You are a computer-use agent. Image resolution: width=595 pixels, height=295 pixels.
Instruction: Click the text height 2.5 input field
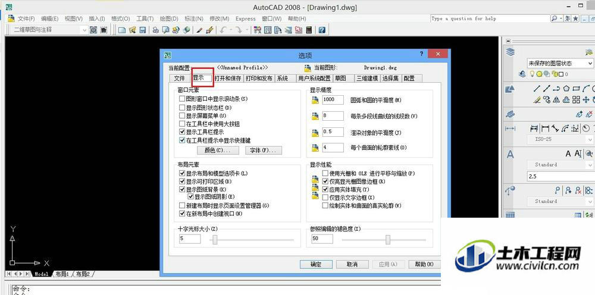561,176
